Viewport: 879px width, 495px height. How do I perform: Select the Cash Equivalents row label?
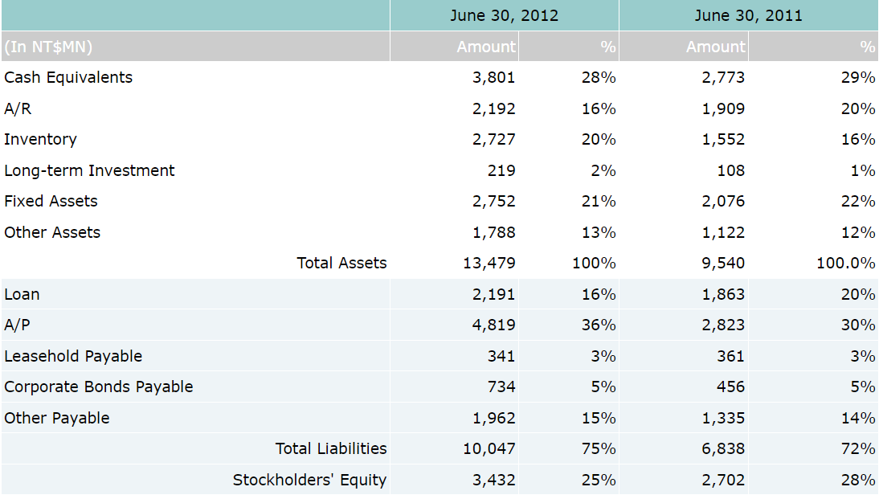[x=68, y=77]
